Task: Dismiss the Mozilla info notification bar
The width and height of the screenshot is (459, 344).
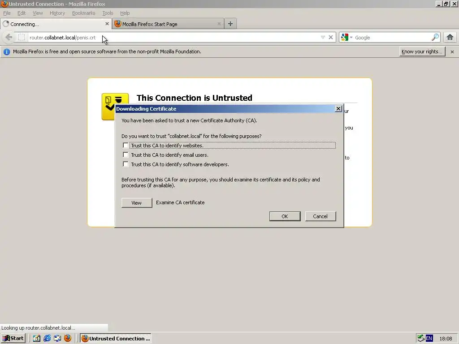Action: 452,52
